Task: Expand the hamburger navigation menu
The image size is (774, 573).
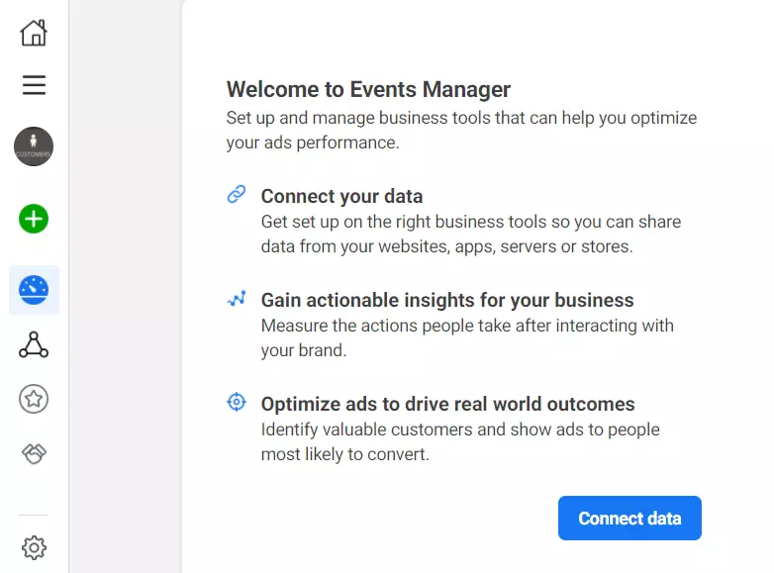Action: (x=34, y=86)
